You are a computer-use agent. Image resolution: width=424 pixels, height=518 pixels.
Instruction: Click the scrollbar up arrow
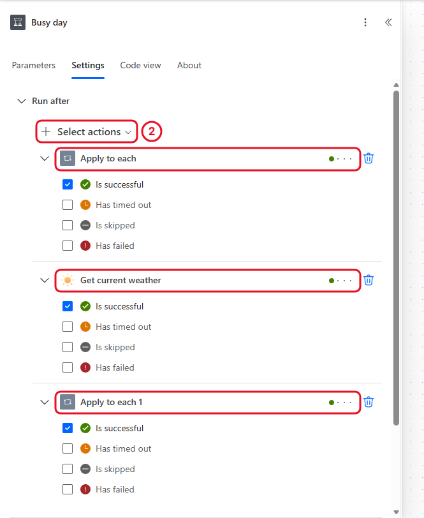pos(396,85)
